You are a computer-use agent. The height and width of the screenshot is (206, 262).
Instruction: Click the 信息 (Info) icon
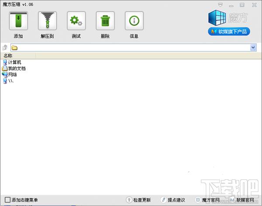[x=134, y=21]
